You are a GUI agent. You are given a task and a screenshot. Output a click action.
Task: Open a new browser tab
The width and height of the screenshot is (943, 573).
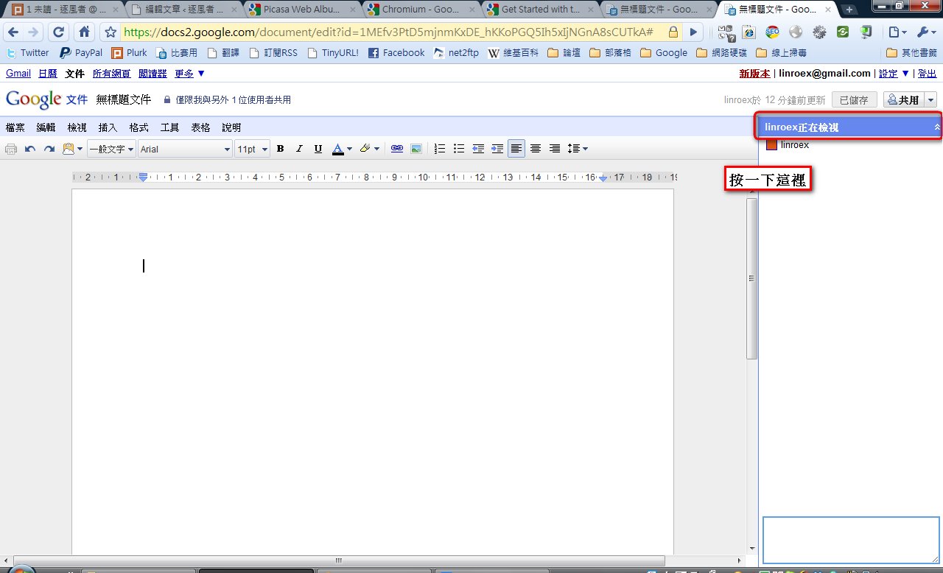pyautogui.click(x=849, y=10)
